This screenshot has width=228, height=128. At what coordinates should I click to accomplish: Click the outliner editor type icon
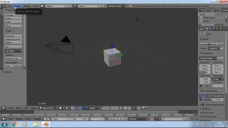click(202, 10)
